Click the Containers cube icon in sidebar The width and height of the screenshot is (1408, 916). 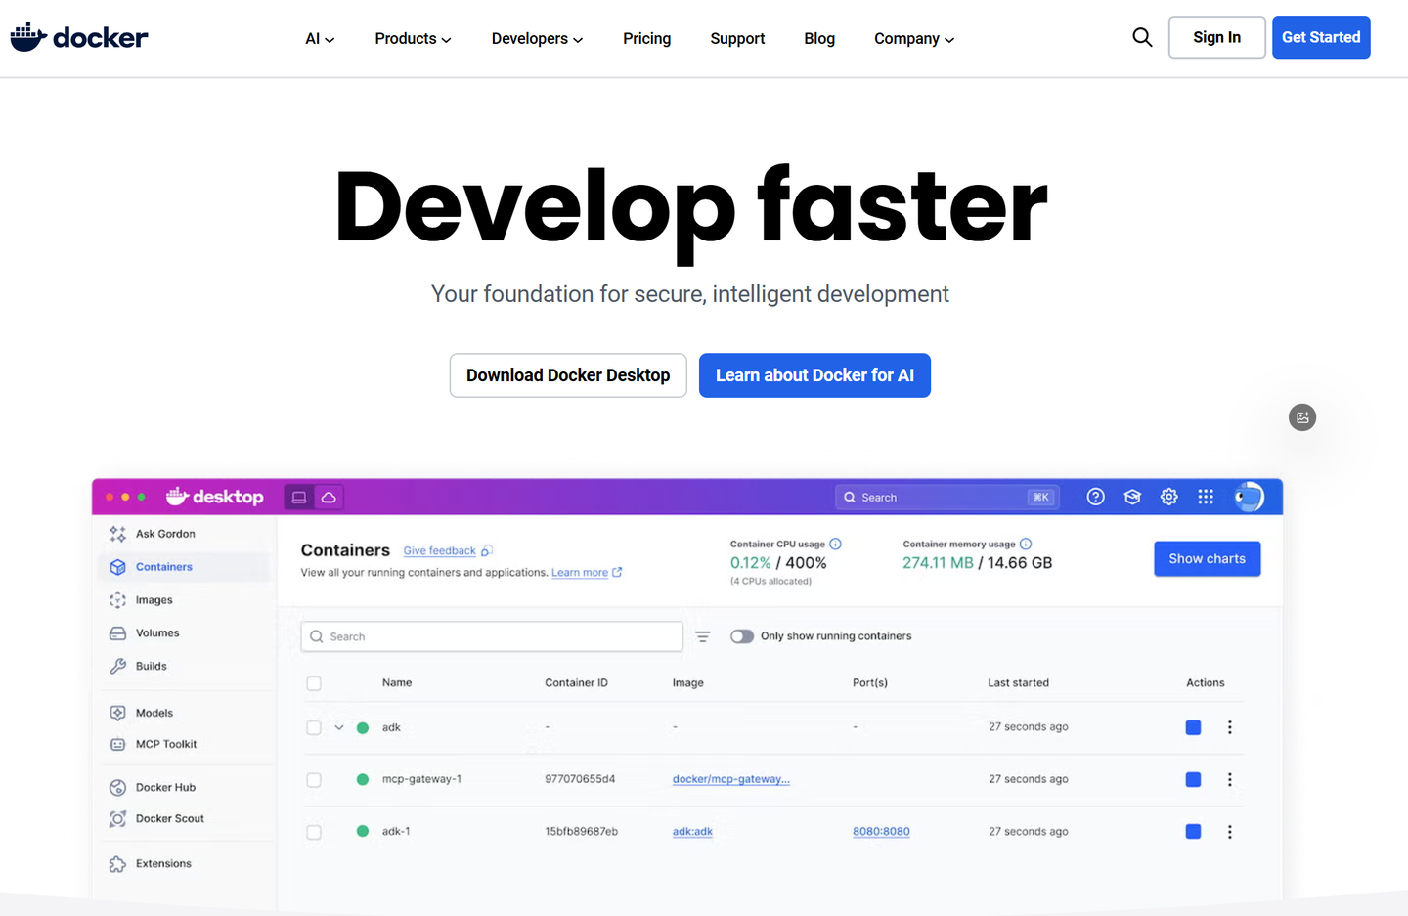(117, 567)
